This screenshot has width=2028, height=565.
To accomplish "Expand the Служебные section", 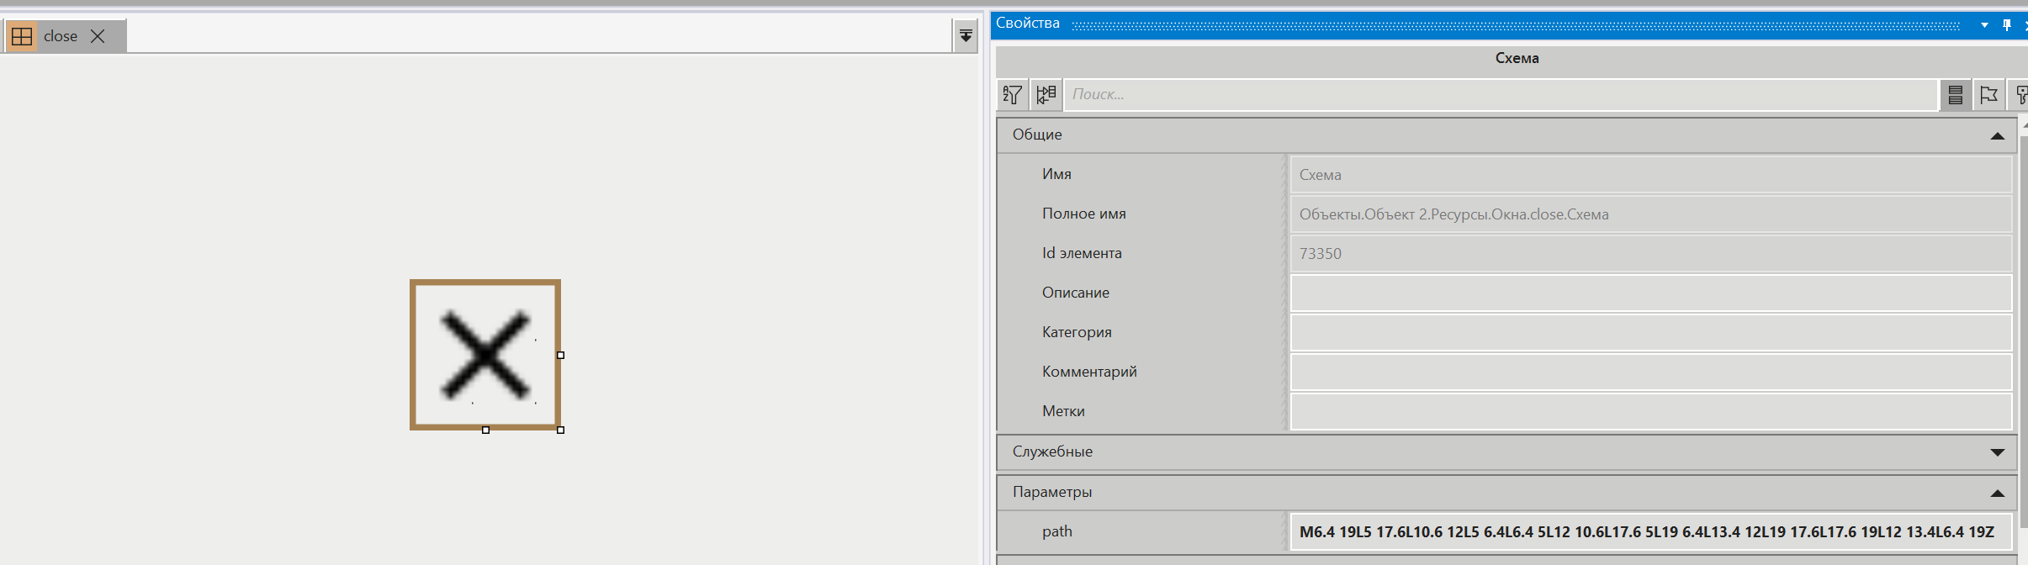I will point(1997,452).
